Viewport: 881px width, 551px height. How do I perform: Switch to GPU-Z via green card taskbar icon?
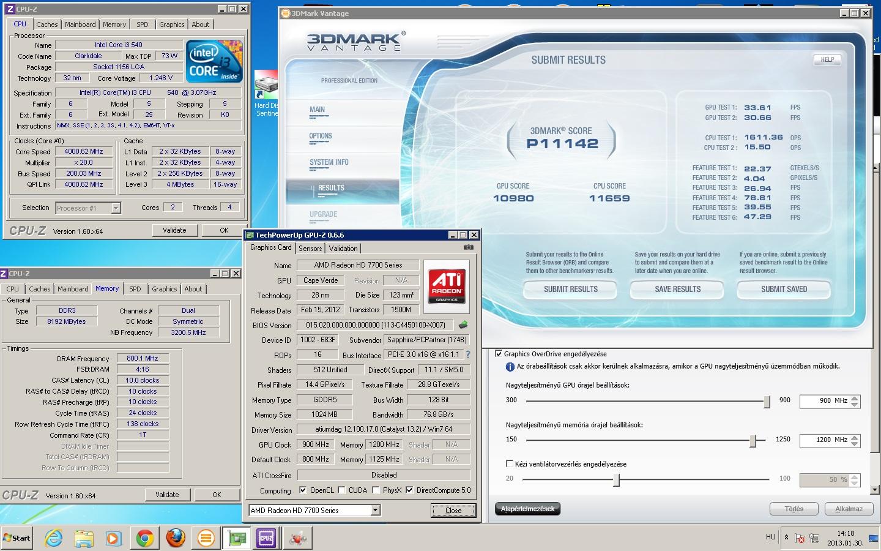(x=236, y=538)
